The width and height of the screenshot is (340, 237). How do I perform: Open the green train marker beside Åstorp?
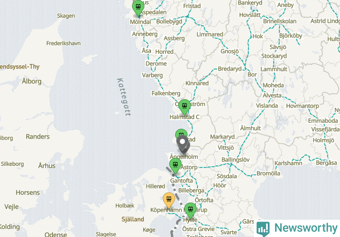click(176, 165)
